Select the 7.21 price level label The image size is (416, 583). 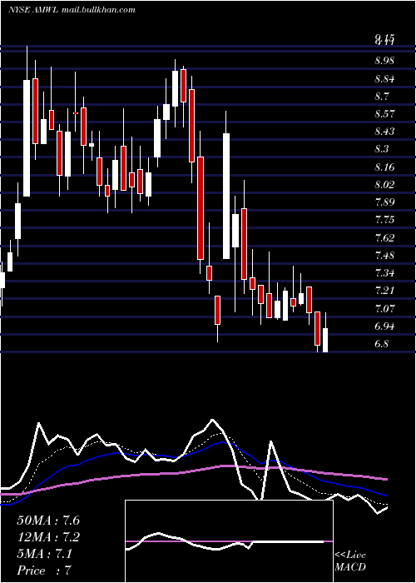click(385, 291)
